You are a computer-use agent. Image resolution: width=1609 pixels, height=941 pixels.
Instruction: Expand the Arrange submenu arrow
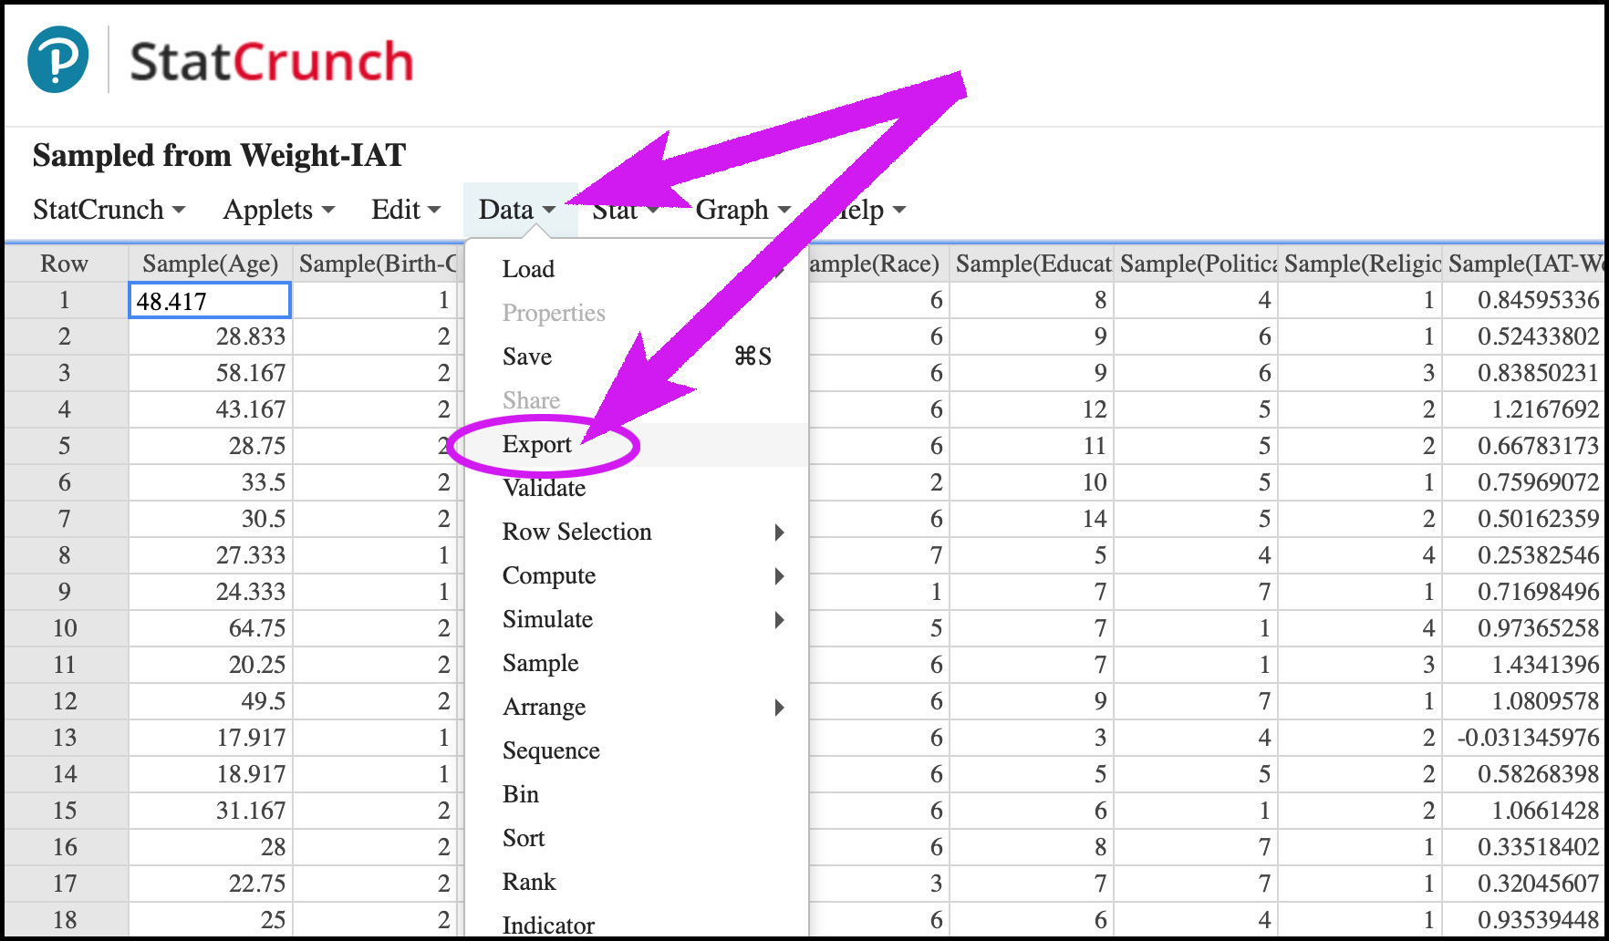point(779,708)
